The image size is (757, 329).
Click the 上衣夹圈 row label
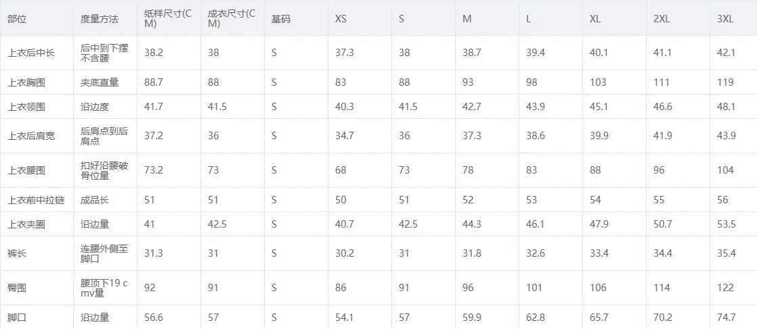26,224
